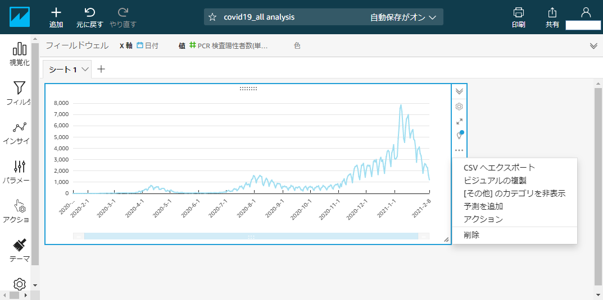Image resolution: width=603 pixels, height=300 pixels.
Task: Add a new sheet with plus
Action: pos(101,69)
